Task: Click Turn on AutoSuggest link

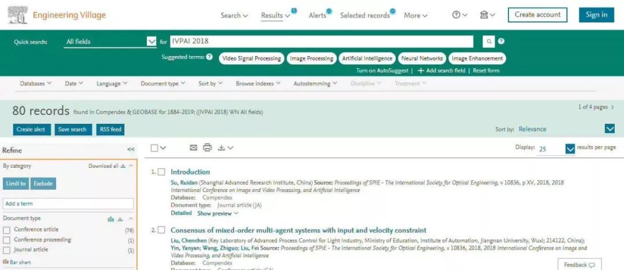Action: point(382,71)
